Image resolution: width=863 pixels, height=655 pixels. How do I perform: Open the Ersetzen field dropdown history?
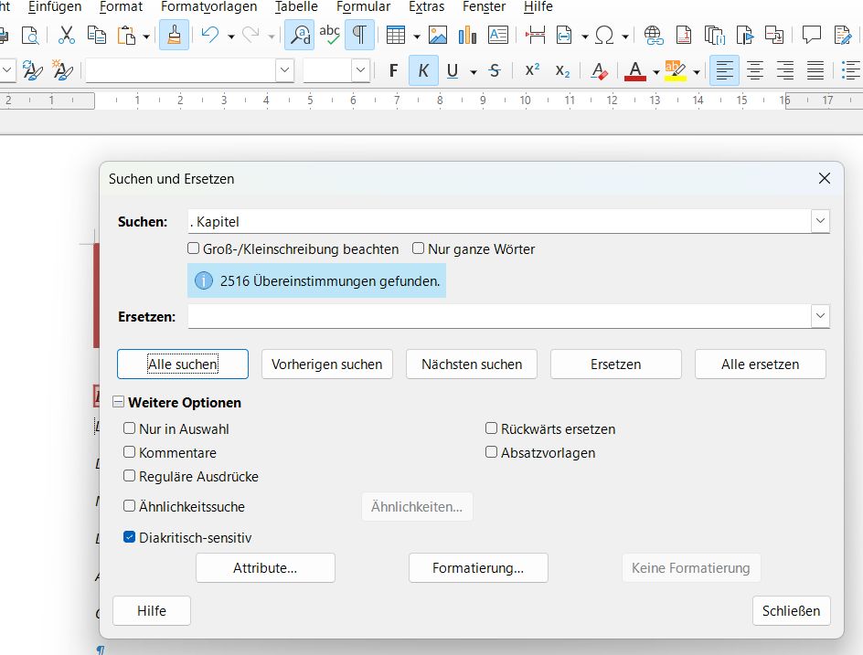point(820,316)
